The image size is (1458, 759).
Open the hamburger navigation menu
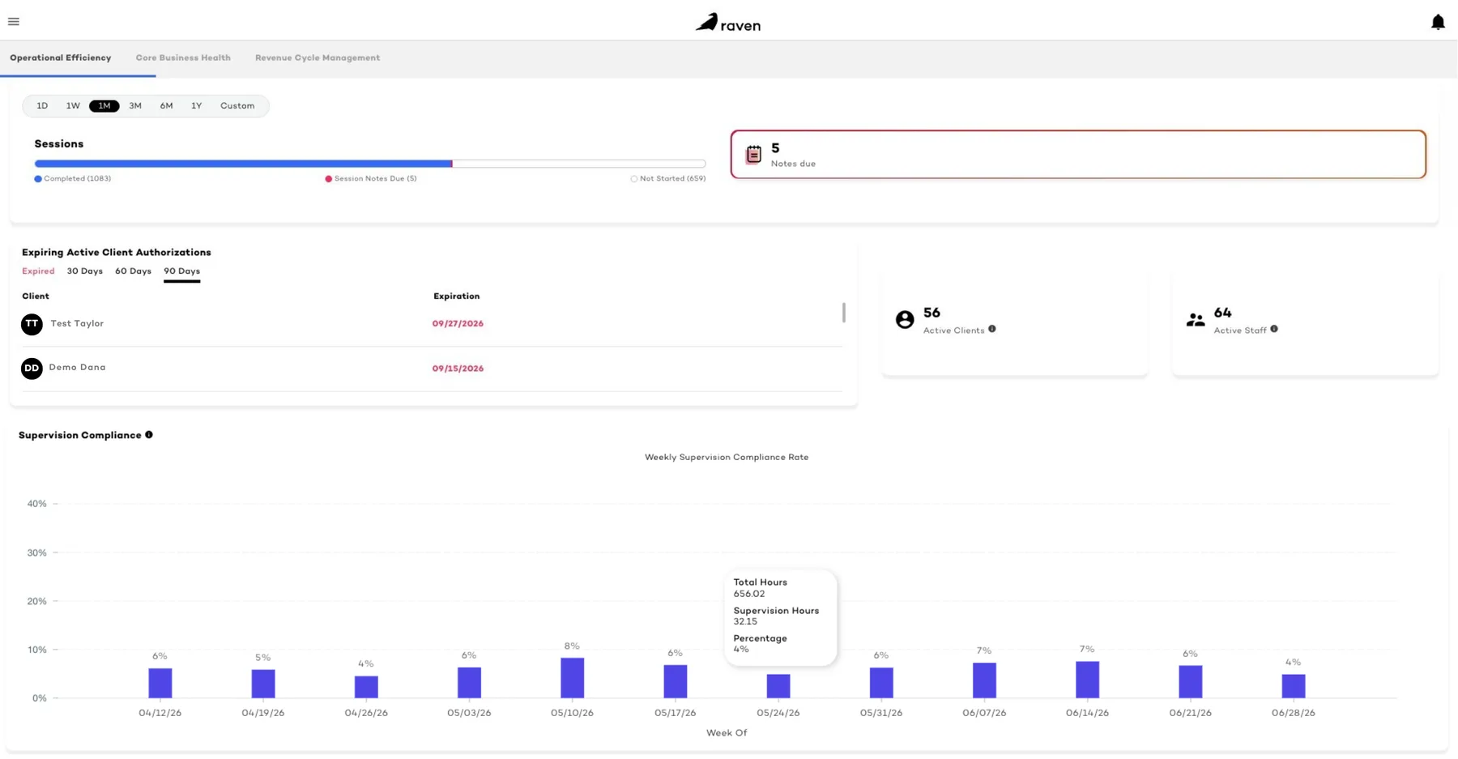[x=14, y=22]
